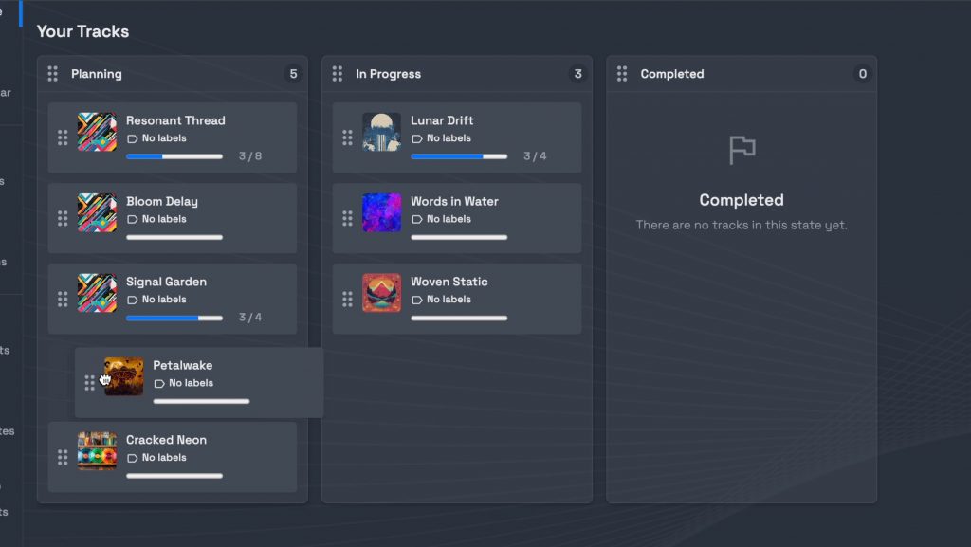
Task: Click the Completed column drag handle
Action: 622,74
